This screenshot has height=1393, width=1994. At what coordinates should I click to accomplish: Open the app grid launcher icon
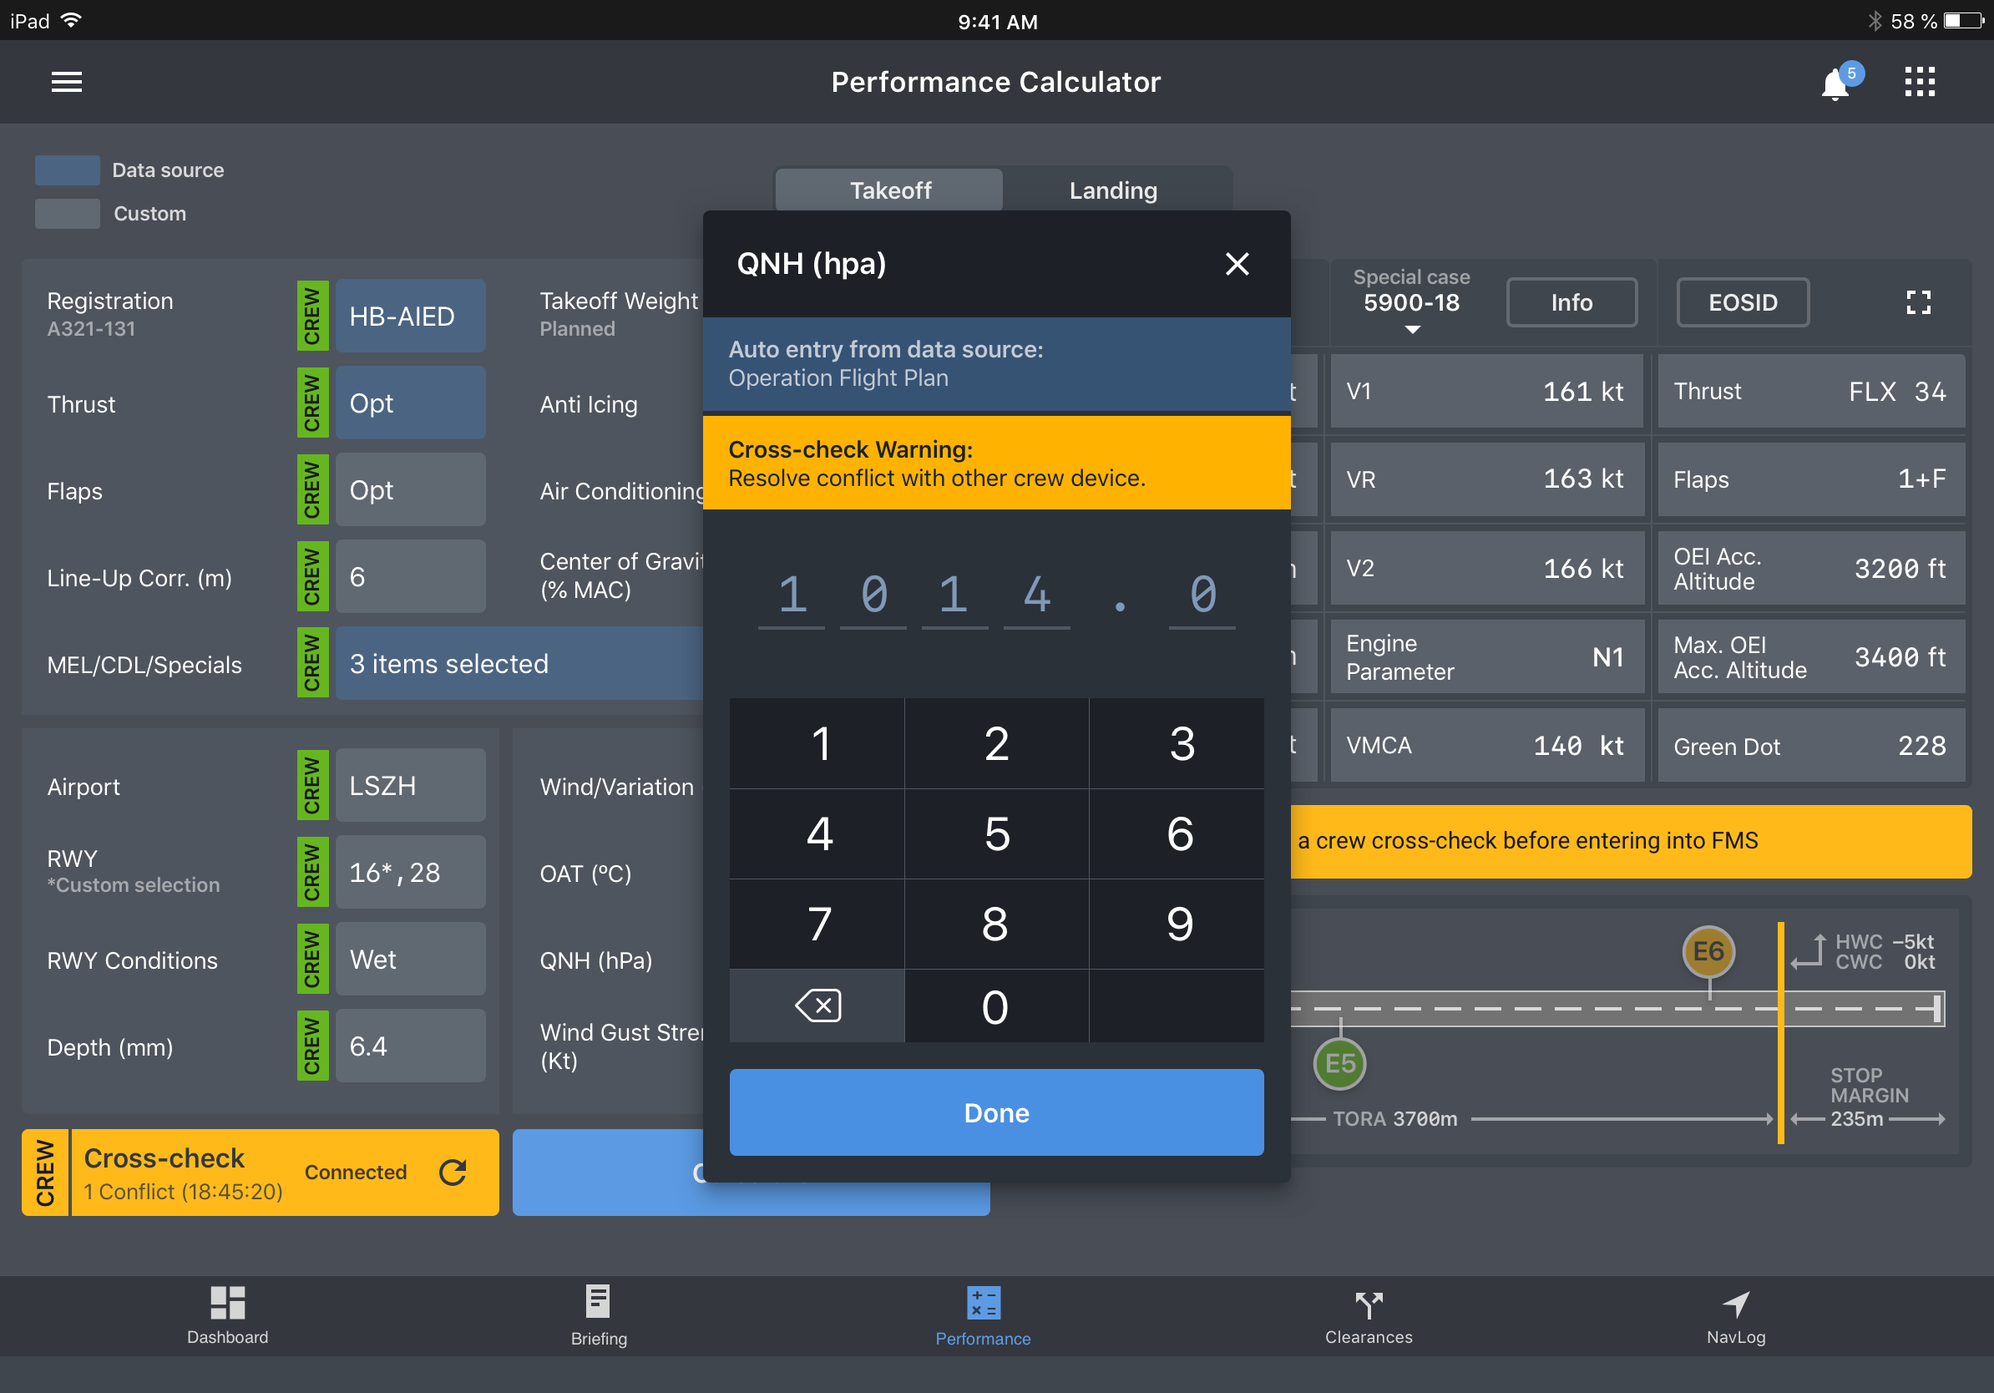click(x=1920, y=82)
